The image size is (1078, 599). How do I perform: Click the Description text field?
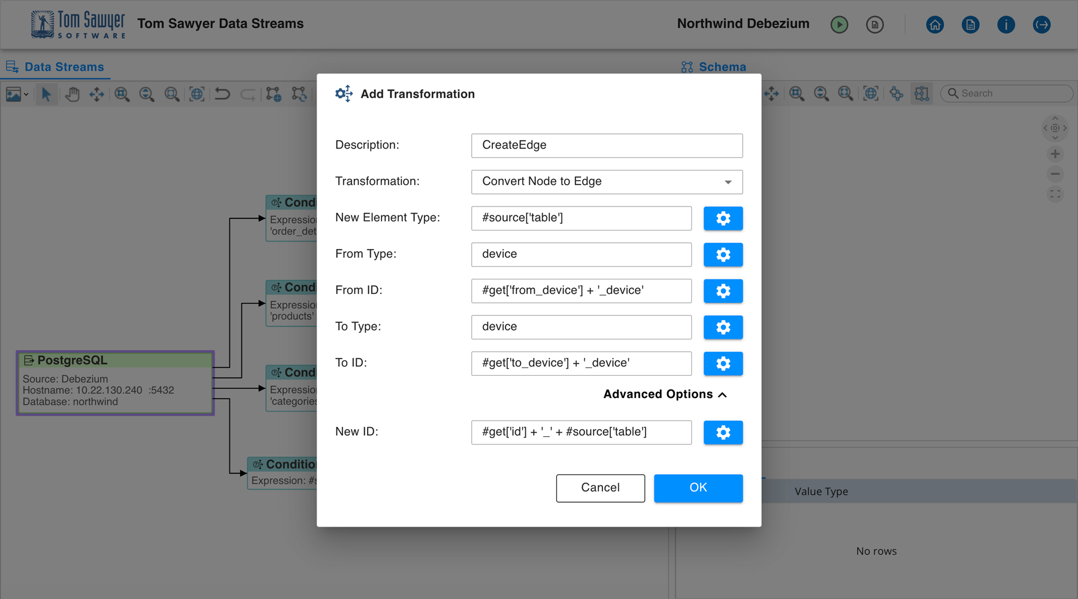[x=607, y=145]
